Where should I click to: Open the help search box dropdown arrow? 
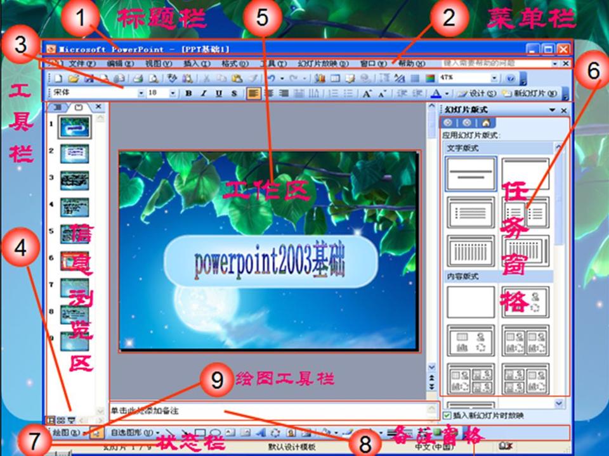coord(555,63)
